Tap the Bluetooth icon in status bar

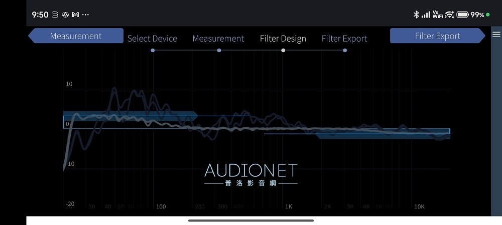pyautogui.click(x=416, y=15)
